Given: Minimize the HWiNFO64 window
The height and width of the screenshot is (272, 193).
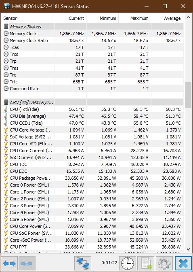Looking at the screenshot, I should pyautogui.click(x=147, y=6).
